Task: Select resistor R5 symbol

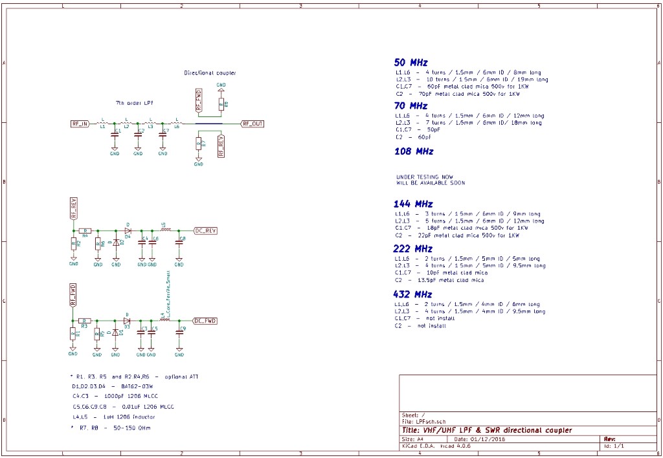Action: coord(97,333)
